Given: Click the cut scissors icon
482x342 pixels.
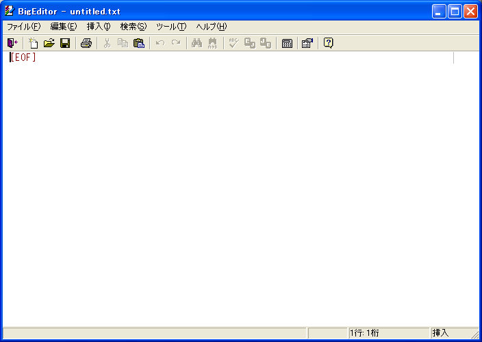Looking at the screenshot, I should [x=107, y=43].
